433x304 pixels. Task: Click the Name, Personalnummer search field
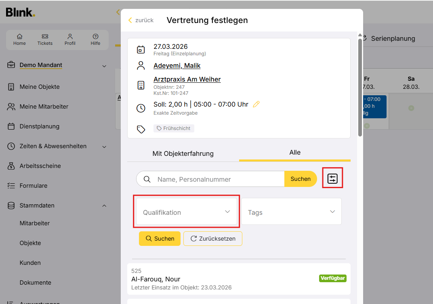pos(218,179)
